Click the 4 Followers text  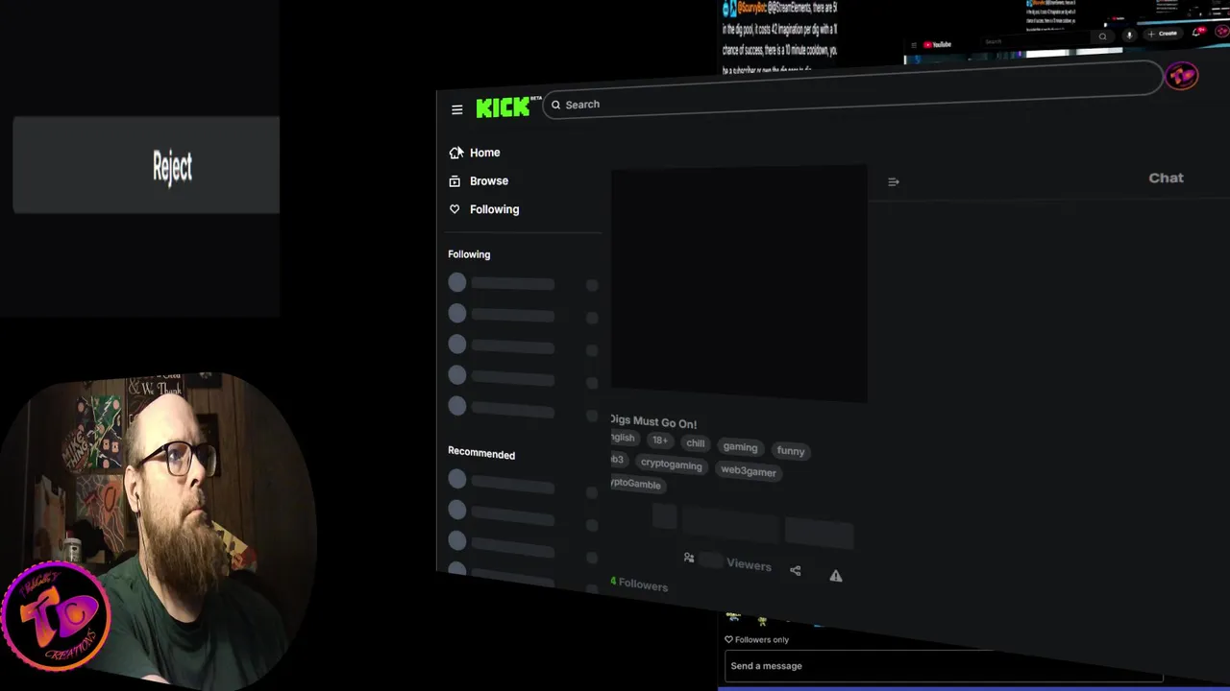point(639,584)
